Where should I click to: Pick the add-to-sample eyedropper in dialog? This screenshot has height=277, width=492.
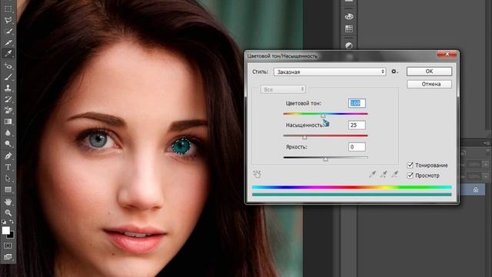pos(384,174)
